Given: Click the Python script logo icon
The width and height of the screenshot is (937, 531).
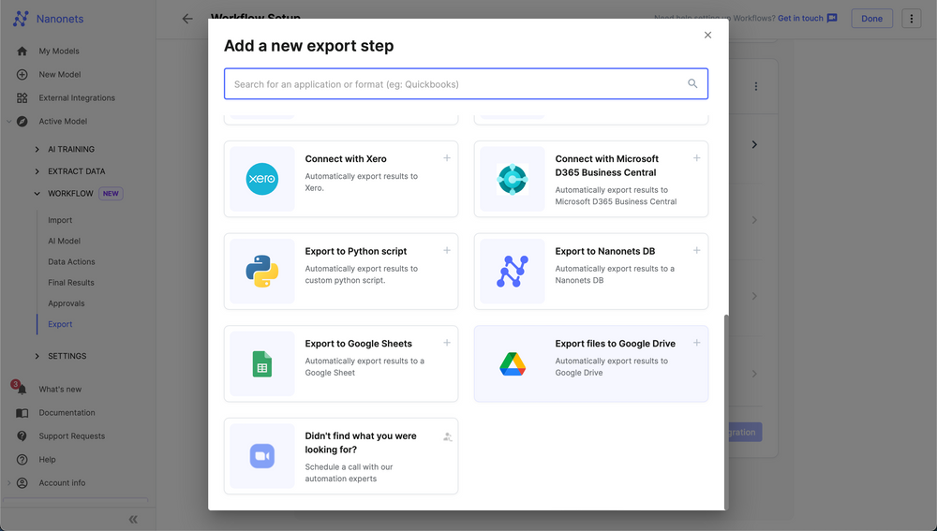Looking at the screenshot, I should 262,272.
